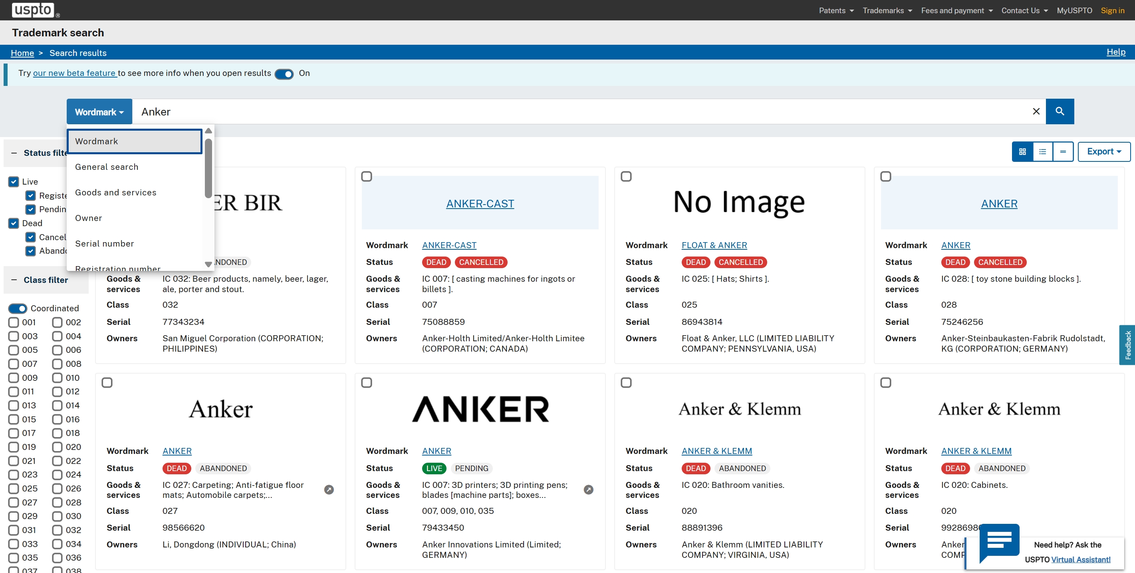The image size is (1135, 573).
Task: Open the Export dropdown
Action: [x=1104, y=151]
